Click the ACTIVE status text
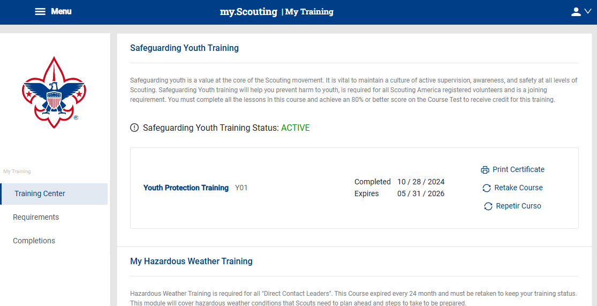Image resolution: width=597 pixels, height=306 pixels. point(296,128)
